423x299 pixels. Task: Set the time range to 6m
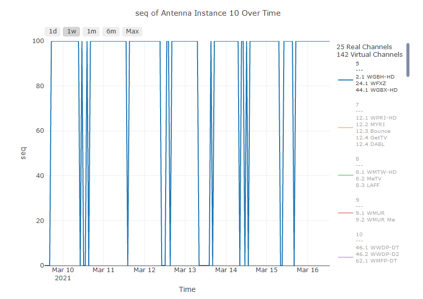(x=111, y=31)
